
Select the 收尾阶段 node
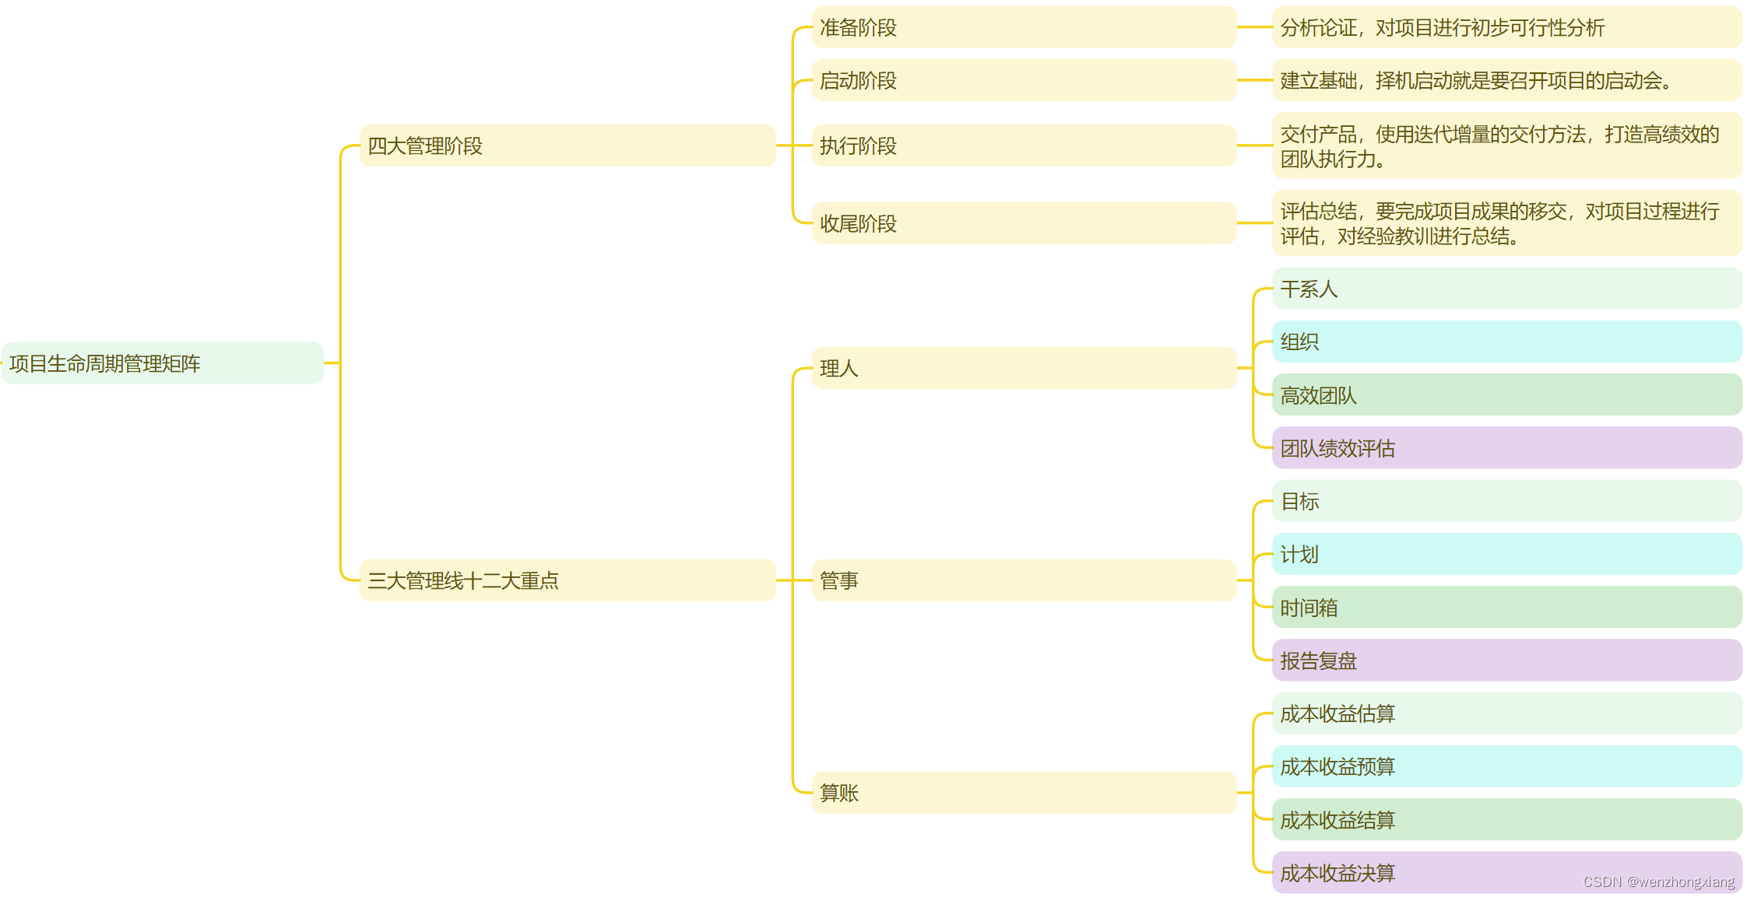(1024, 223)
